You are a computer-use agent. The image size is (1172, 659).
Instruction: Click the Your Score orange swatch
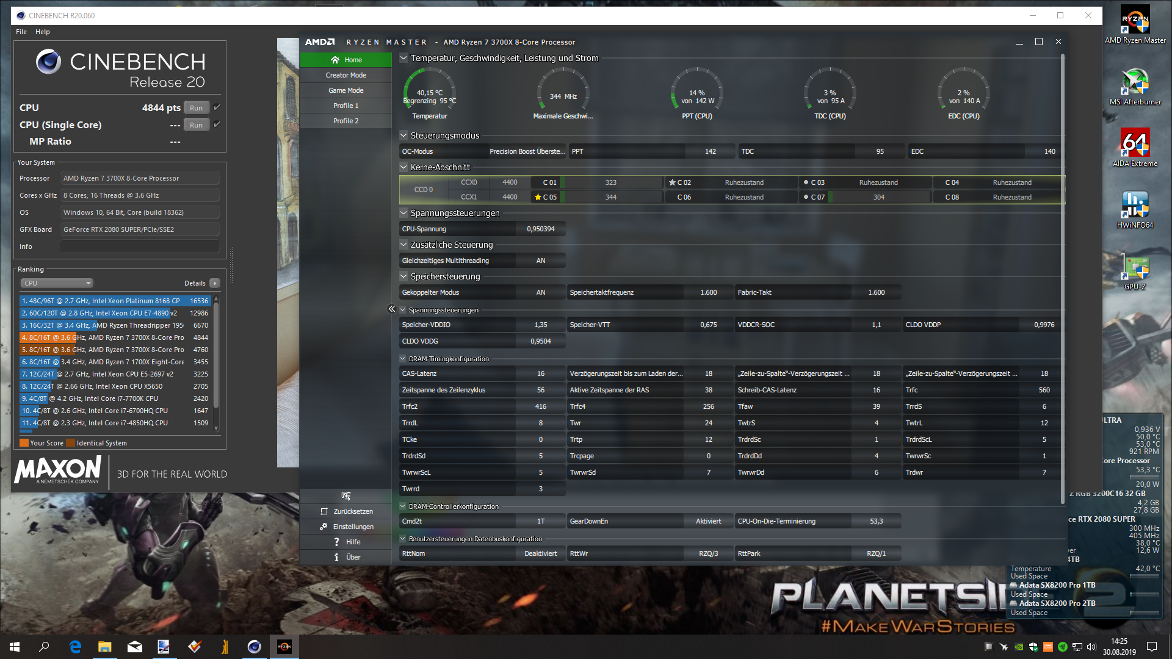click(24, 443)
